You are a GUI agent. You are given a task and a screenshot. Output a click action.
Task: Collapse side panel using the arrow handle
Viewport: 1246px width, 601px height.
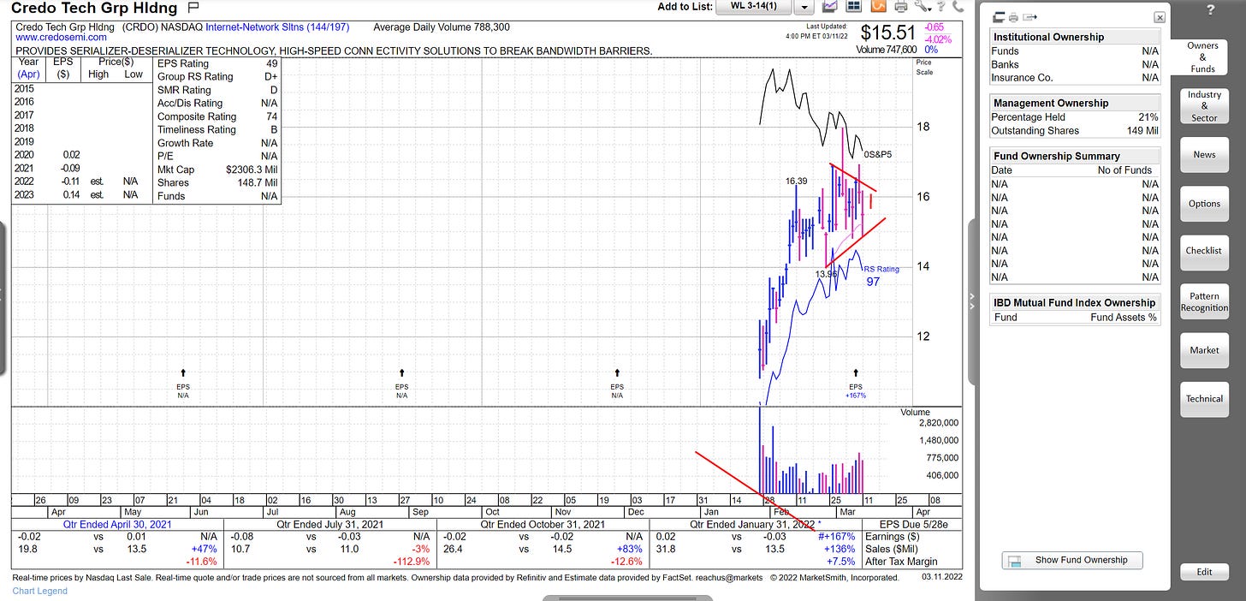972,300
